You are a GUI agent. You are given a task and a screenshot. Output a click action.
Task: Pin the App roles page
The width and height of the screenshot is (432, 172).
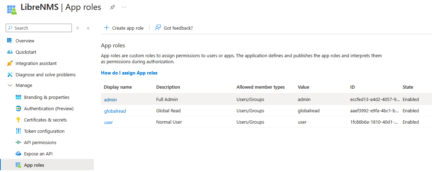coord(112,7)
